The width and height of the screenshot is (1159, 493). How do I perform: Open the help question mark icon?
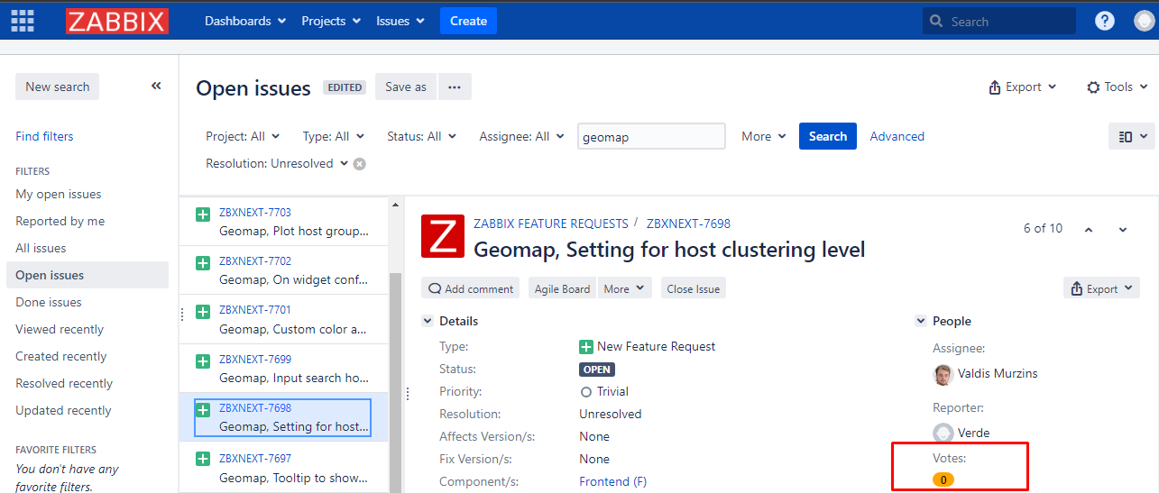pos(1104,21)
